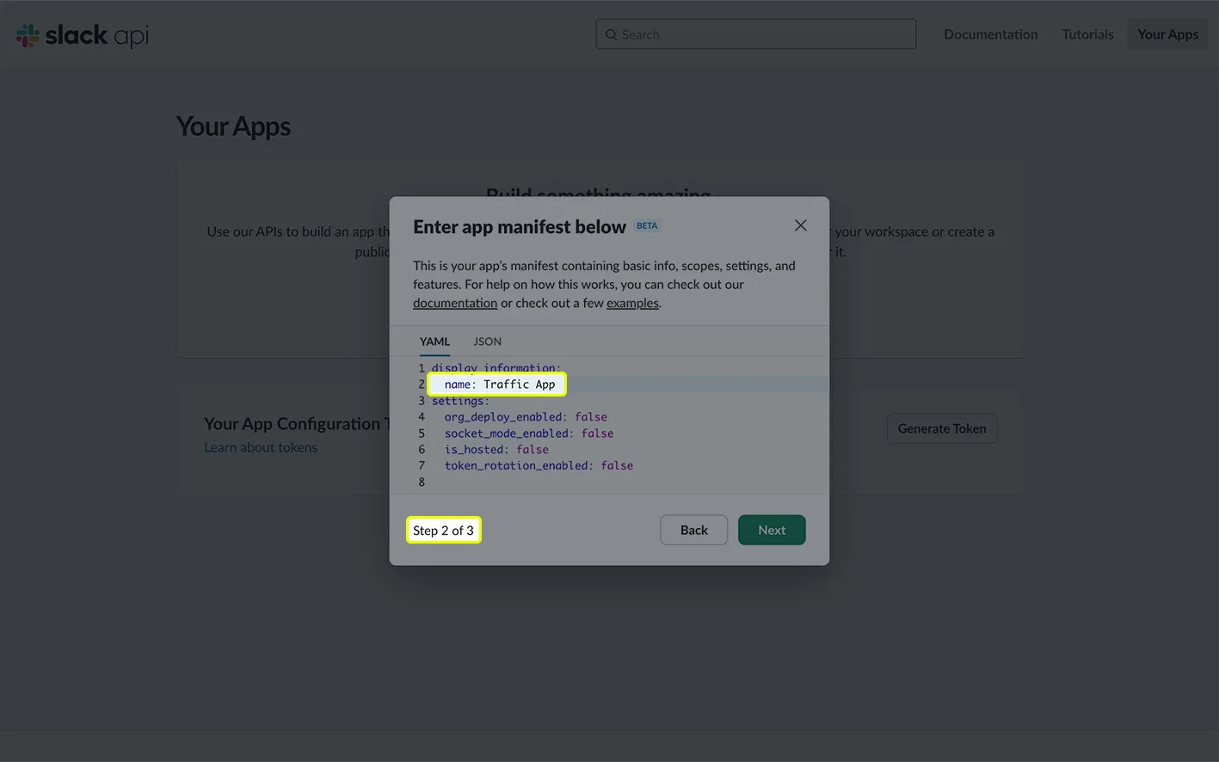Open the documentation link
The width and height of the screenshot is (1219, 762).
coord(455,303)
